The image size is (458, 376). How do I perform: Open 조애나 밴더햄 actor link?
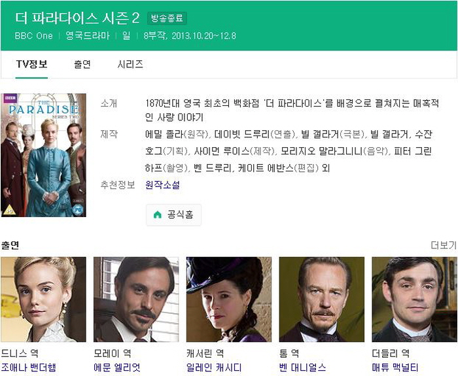click(29, 367)
